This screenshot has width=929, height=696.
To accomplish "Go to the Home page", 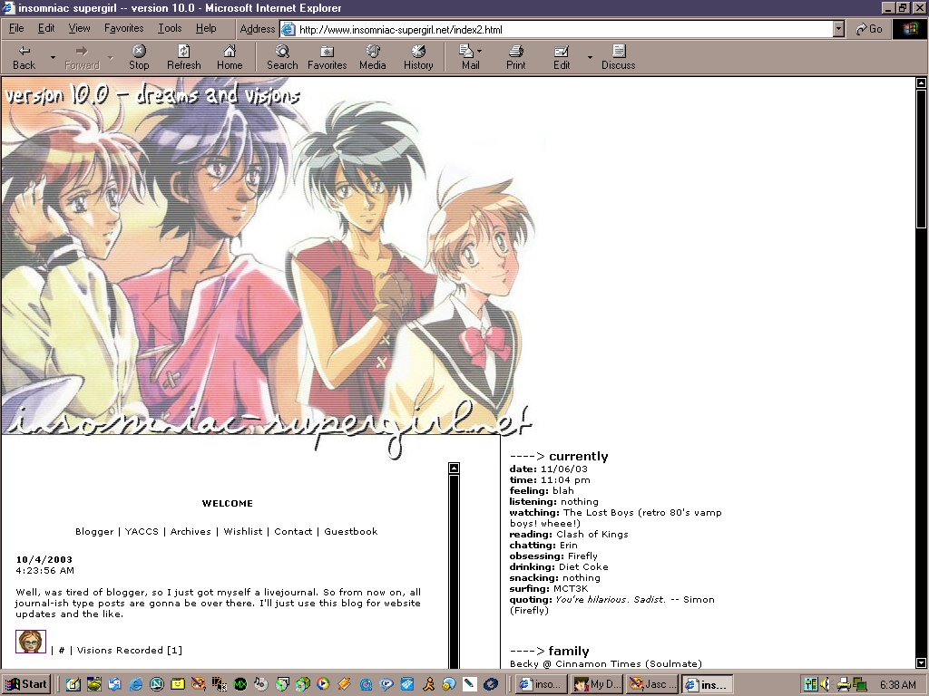I will pos(230,57).
